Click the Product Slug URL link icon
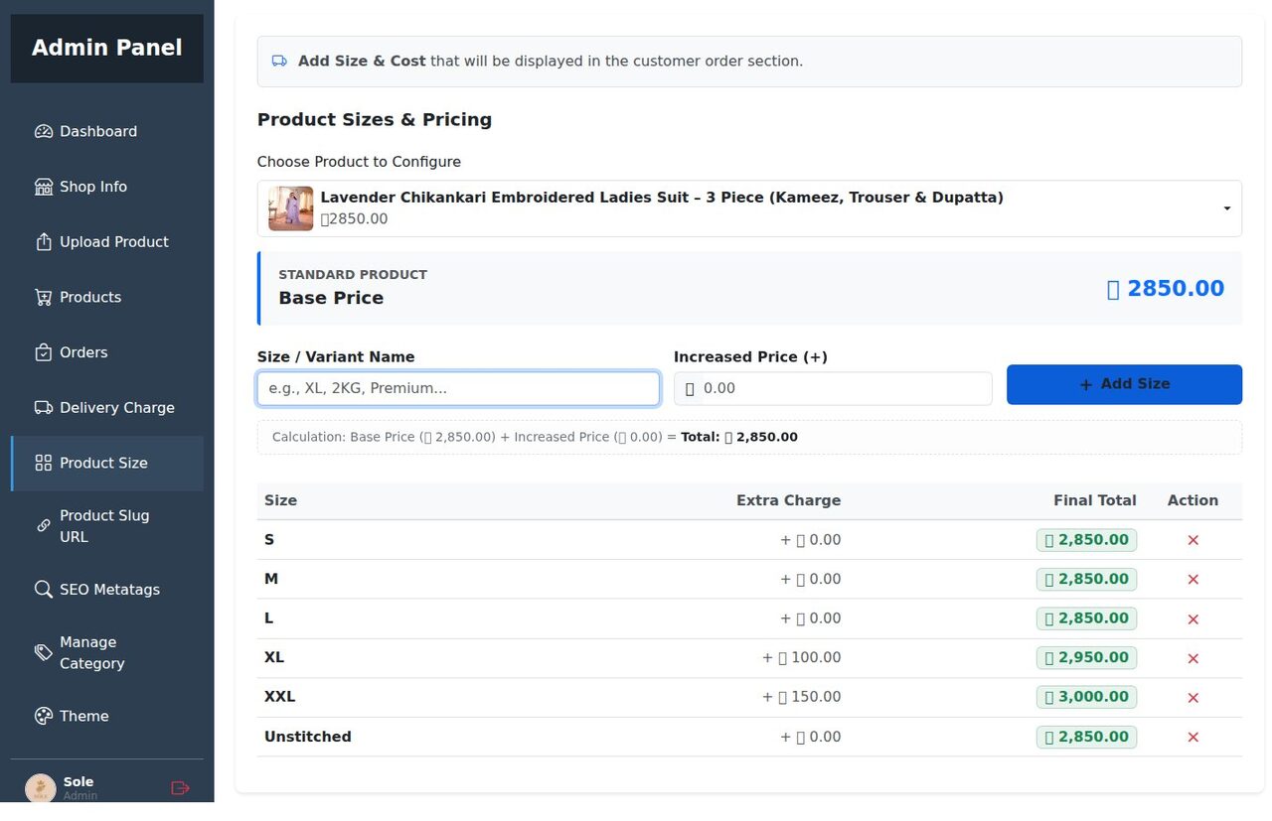1272x821 pixels. pos(43,526)
